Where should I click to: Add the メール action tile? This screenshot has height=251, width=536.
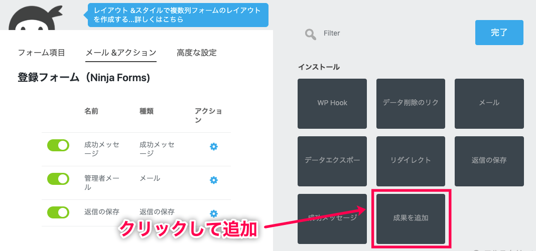[489, 104]
